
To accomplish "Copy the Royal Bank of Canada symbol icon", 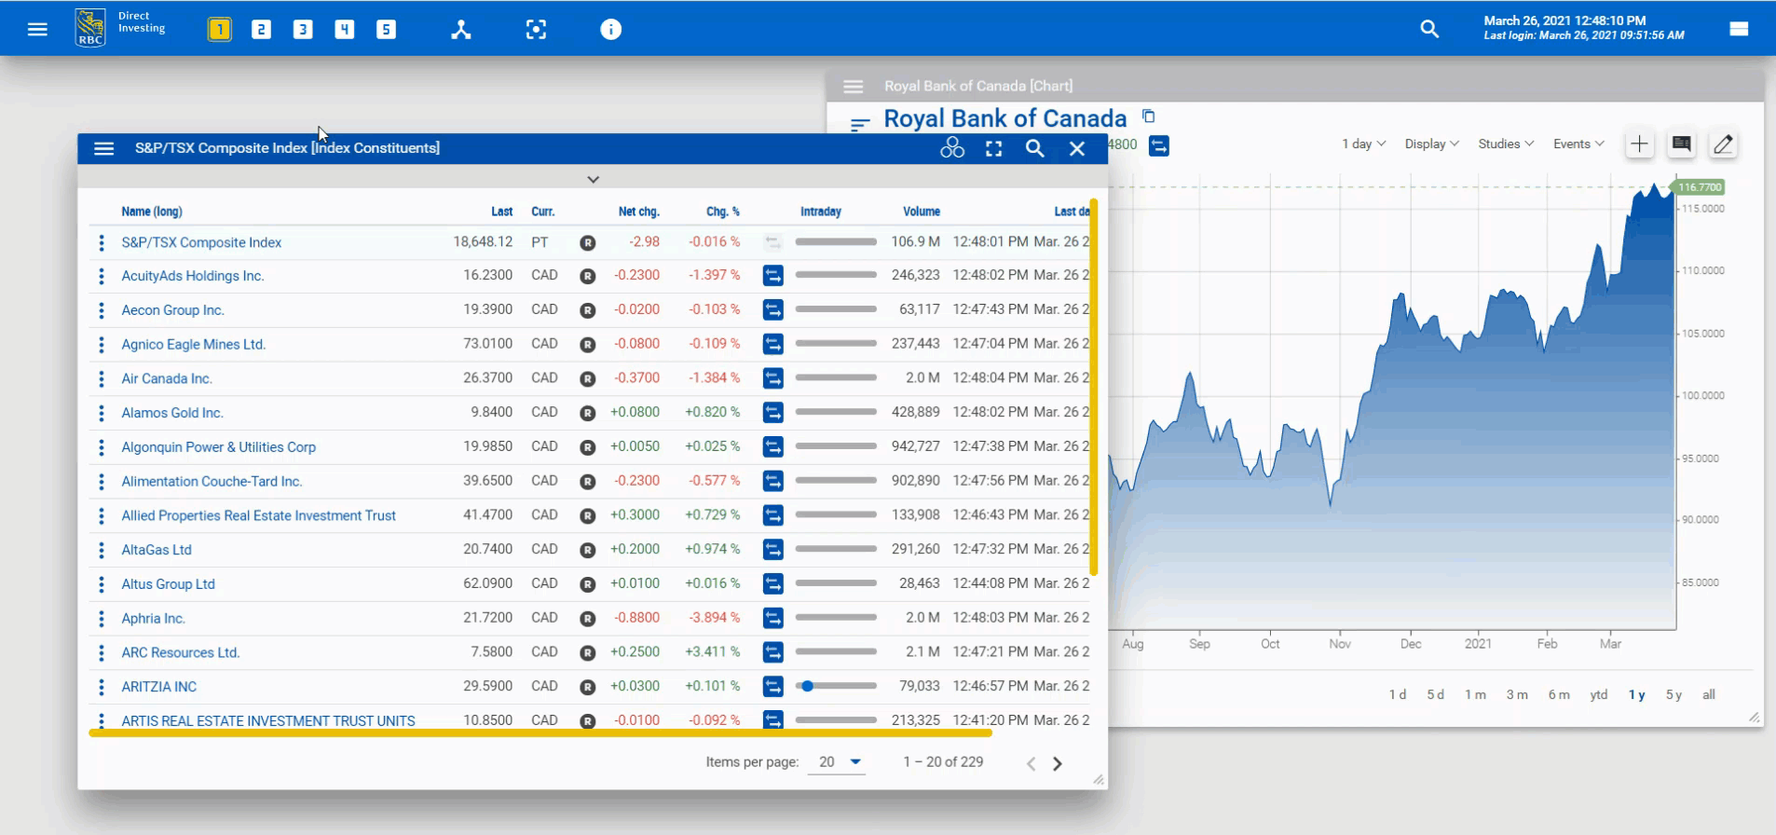I will click(x=1149, y=116).
